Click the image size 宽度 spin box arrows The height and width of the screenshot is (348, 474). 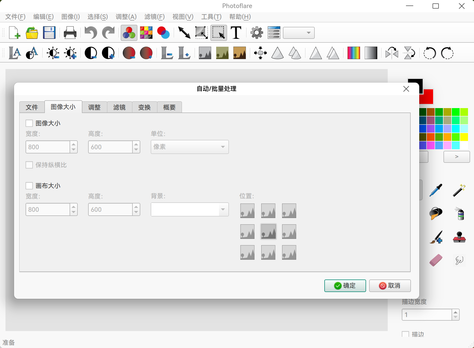tap(74, 147)
